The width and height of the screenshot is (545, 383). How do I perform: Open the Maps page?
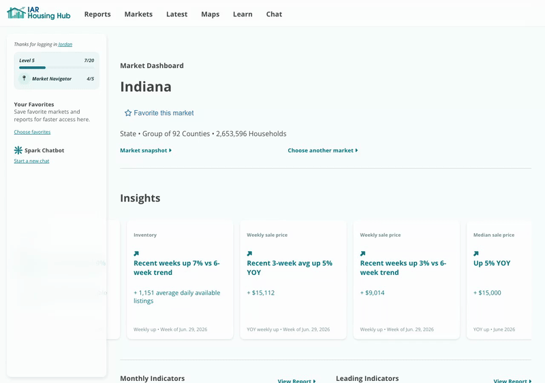(211, 14)
